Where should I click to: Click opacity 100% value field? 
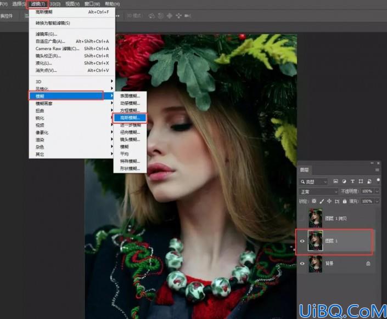coord(367,191)
